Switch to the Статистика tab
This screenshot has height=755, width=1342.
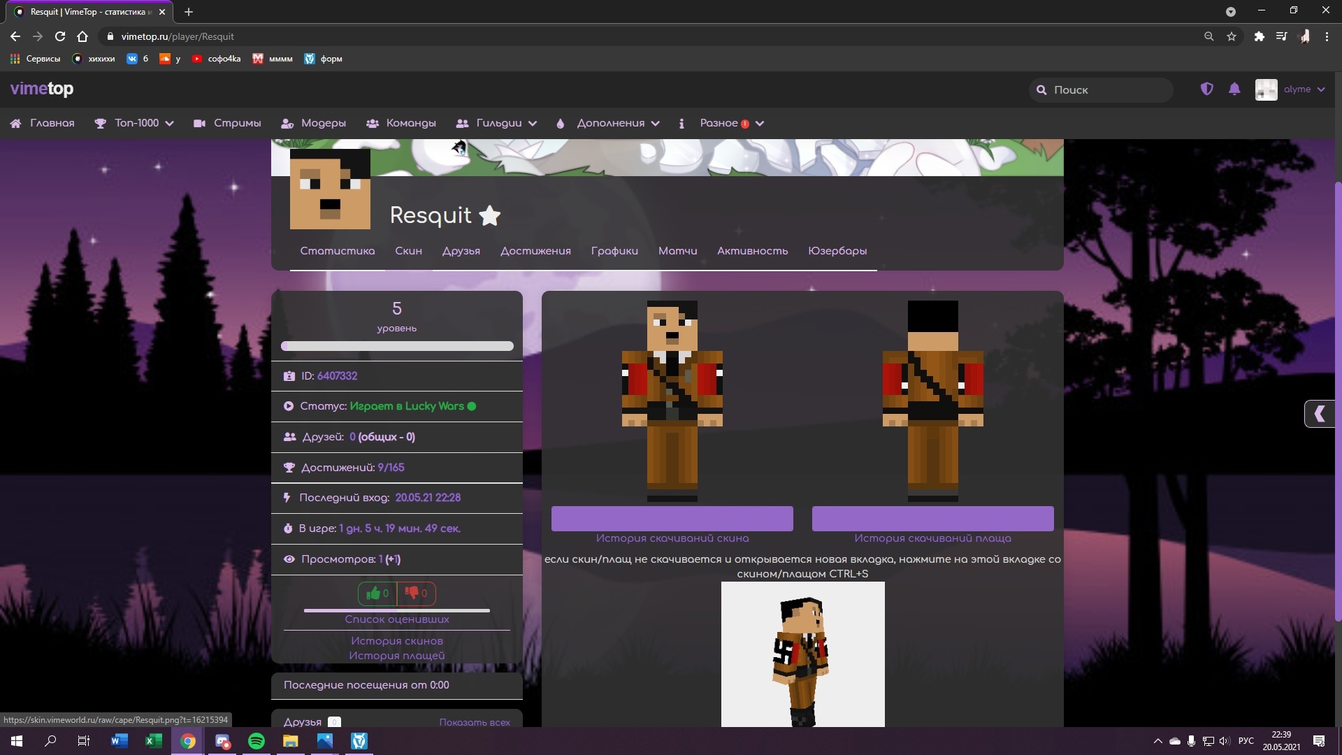[338, 251]
